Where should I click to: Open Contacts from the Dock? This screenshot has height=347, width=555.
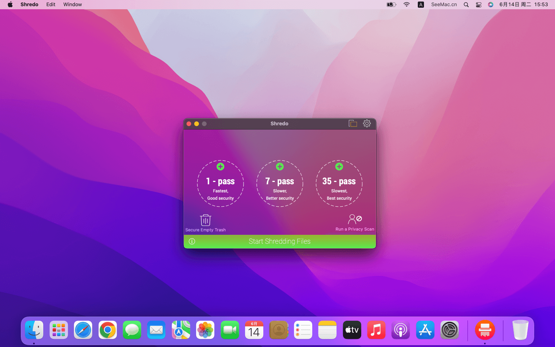(279, 330)
